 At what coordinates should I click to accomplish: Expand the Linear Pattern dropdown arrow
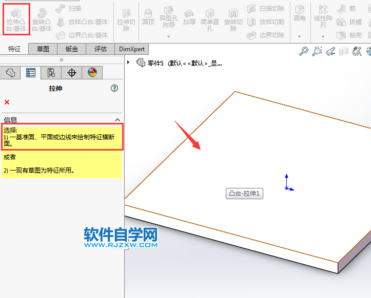[x=323, y=36]
